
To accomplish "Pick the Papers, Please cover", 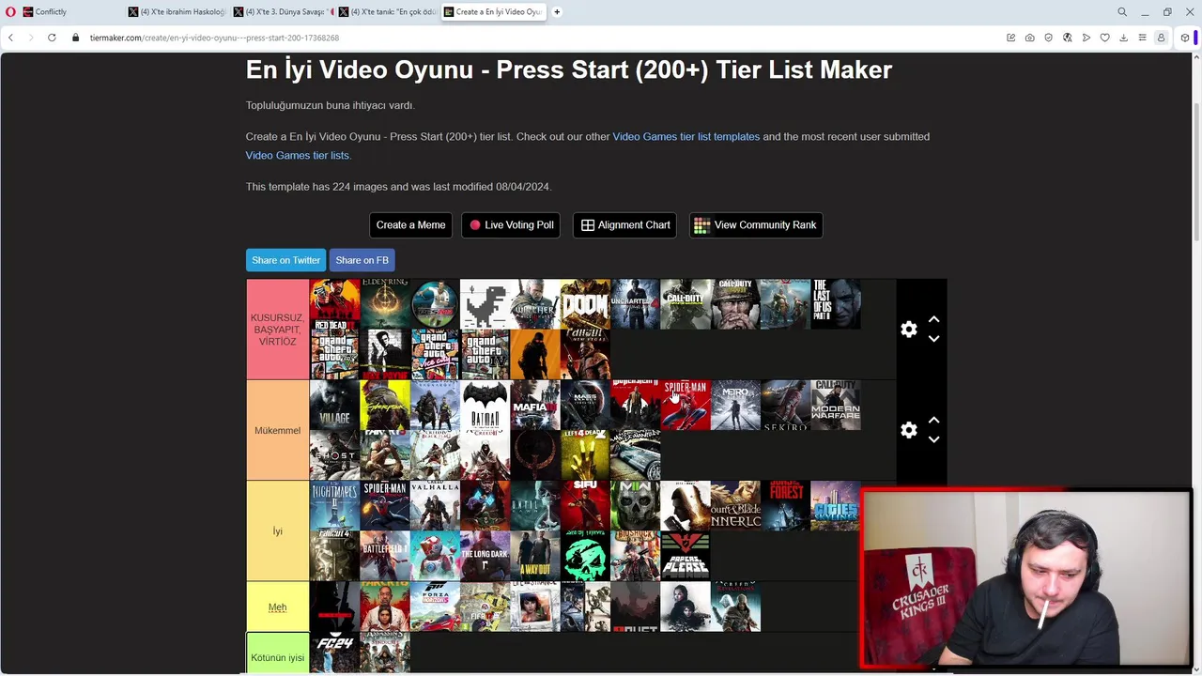I will (x=685, y=556).
